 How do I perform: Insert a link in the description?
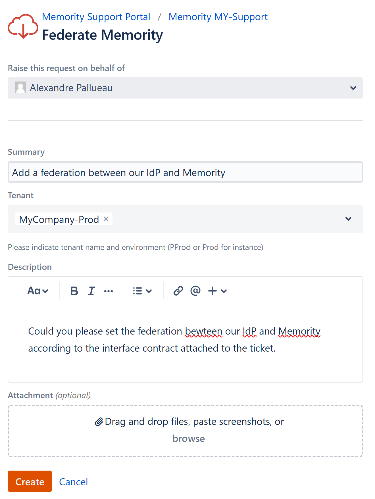(x=178, y=291)
